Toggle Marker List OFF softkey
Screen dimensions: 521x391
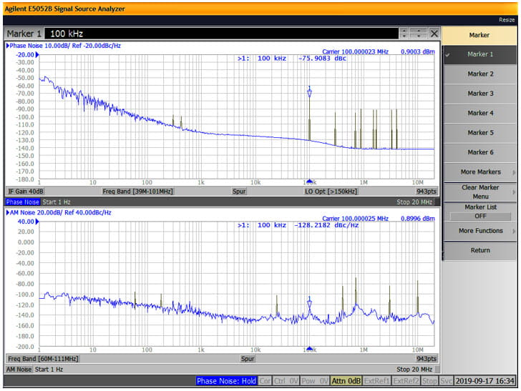(x=479, y=212)
